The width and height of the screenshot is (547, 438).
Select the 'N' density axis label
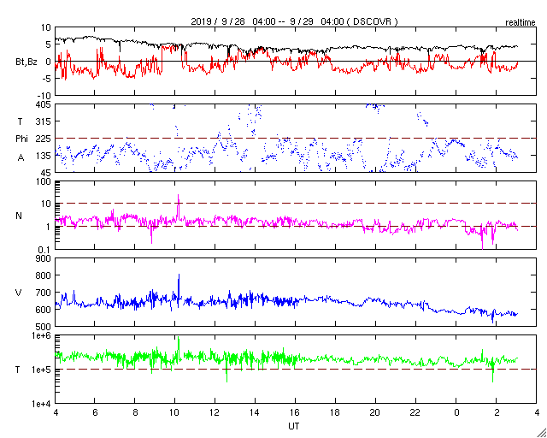19,216
